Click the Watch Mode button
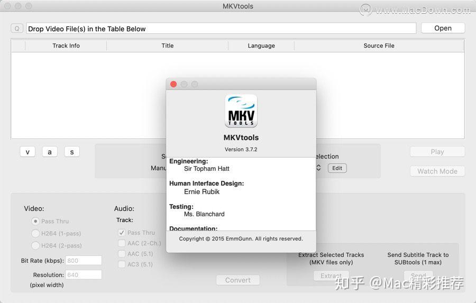This screenshot has width=476, height=303. click(x=437, y=171)
